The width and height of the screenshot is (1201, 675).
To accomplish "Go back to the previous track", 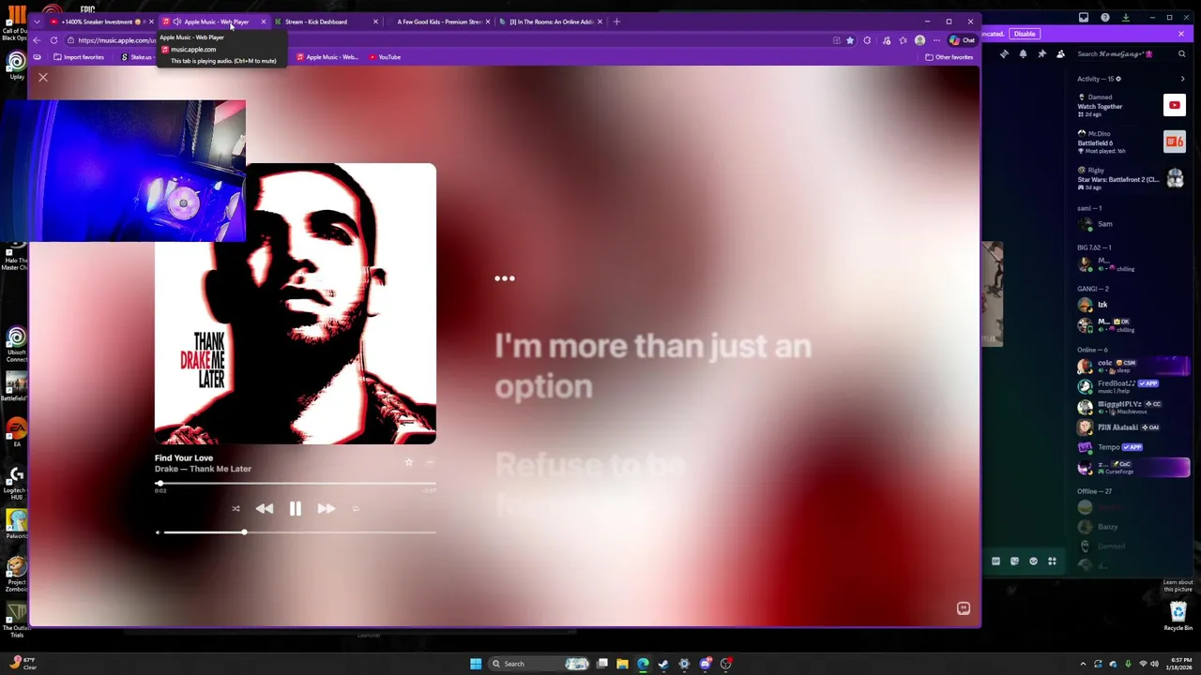I will 265,508.
